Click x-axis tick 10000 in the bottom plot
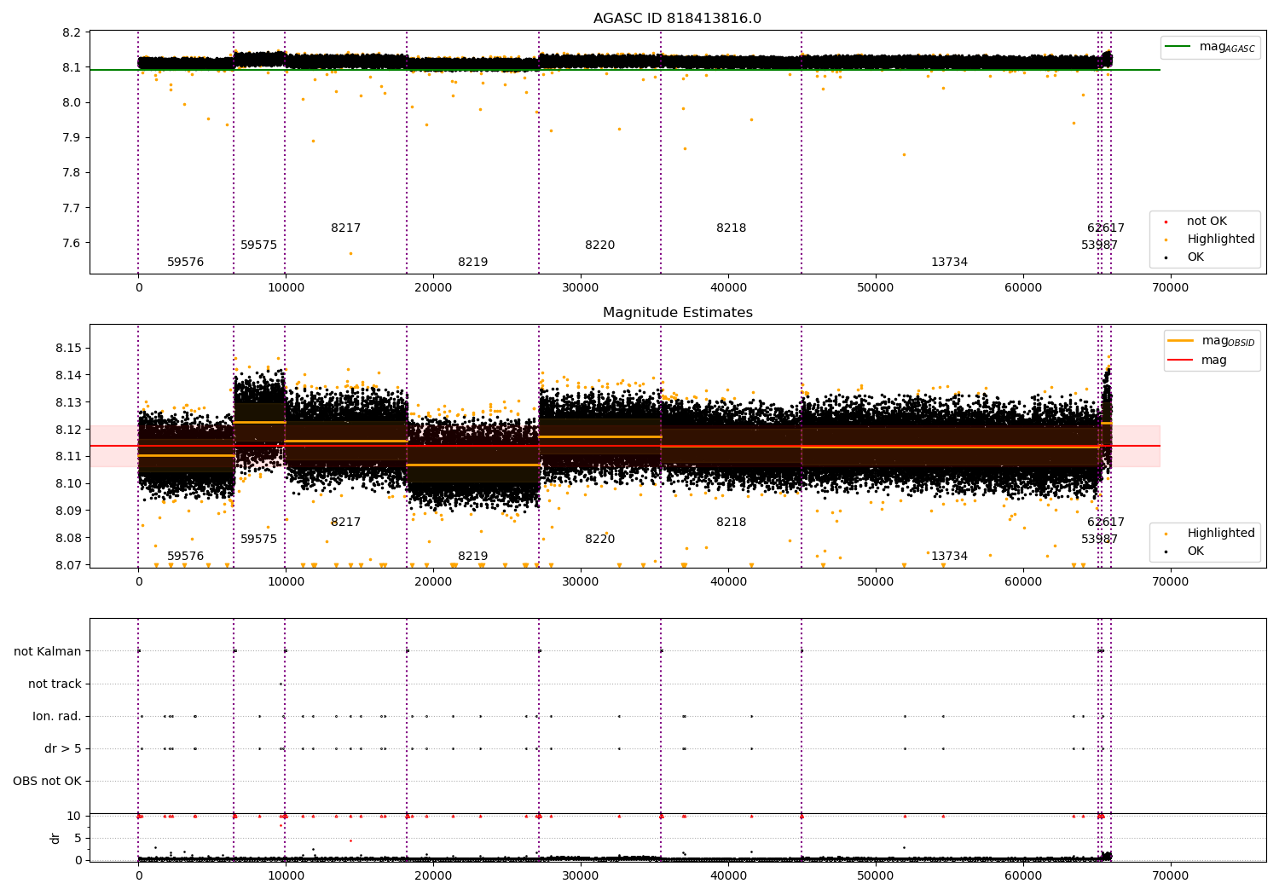 pos(286,875)
